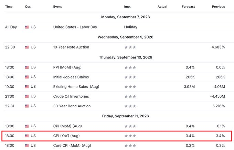Select the Previous column header
Viewport: 234px width, 150px height.
(x=218, y=7)
